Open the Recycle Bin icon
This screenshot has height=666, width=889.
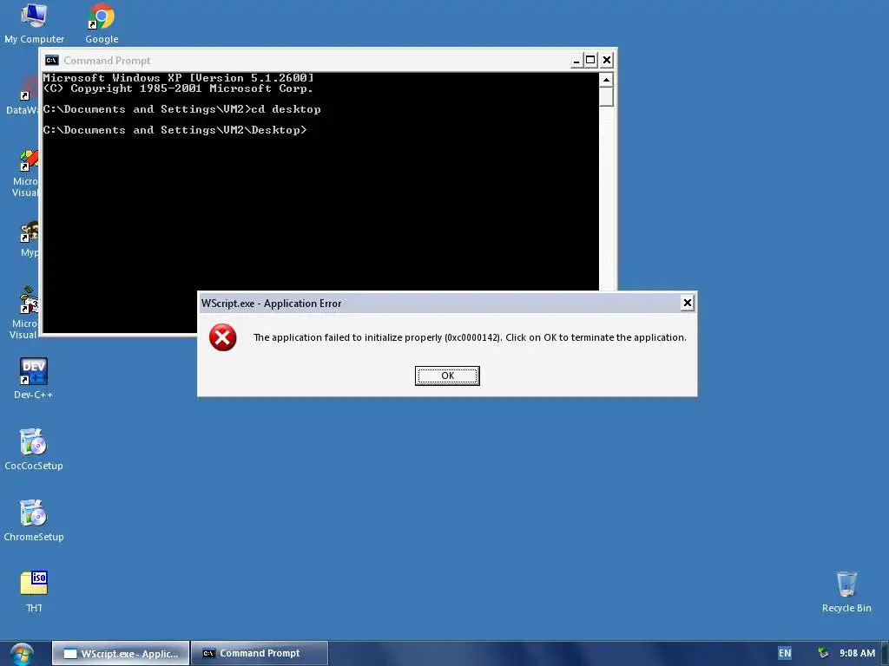846,591
